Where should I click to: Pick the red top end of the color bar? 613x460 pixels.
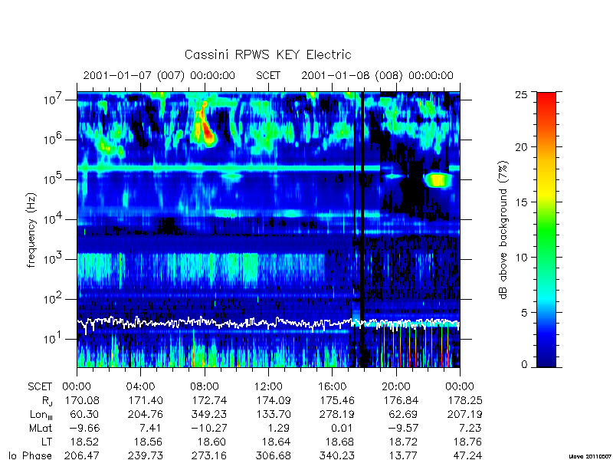pyautogui.click(x=546, y=100)
